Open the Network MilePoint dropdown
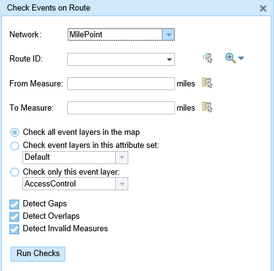 tap(169, 35)
